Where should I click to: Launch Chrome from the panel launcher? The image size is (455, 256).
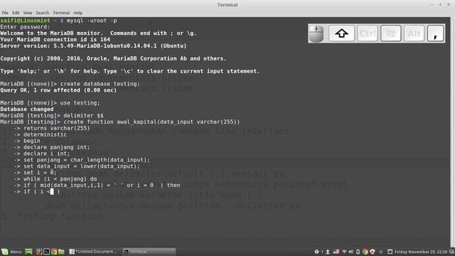tap(54, 252)
